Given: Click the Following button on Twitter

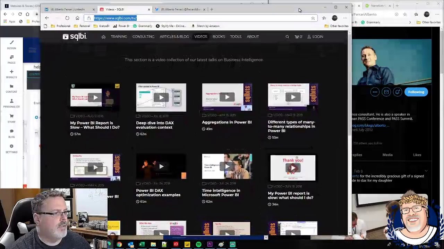Looking at the screenshot, I should (416, 92).
